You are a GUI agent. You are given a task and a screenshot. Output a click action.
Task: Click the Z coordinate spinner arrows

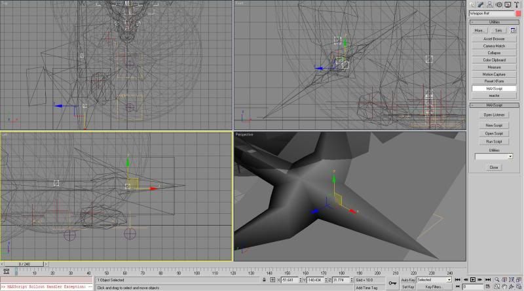coord(352,280)
